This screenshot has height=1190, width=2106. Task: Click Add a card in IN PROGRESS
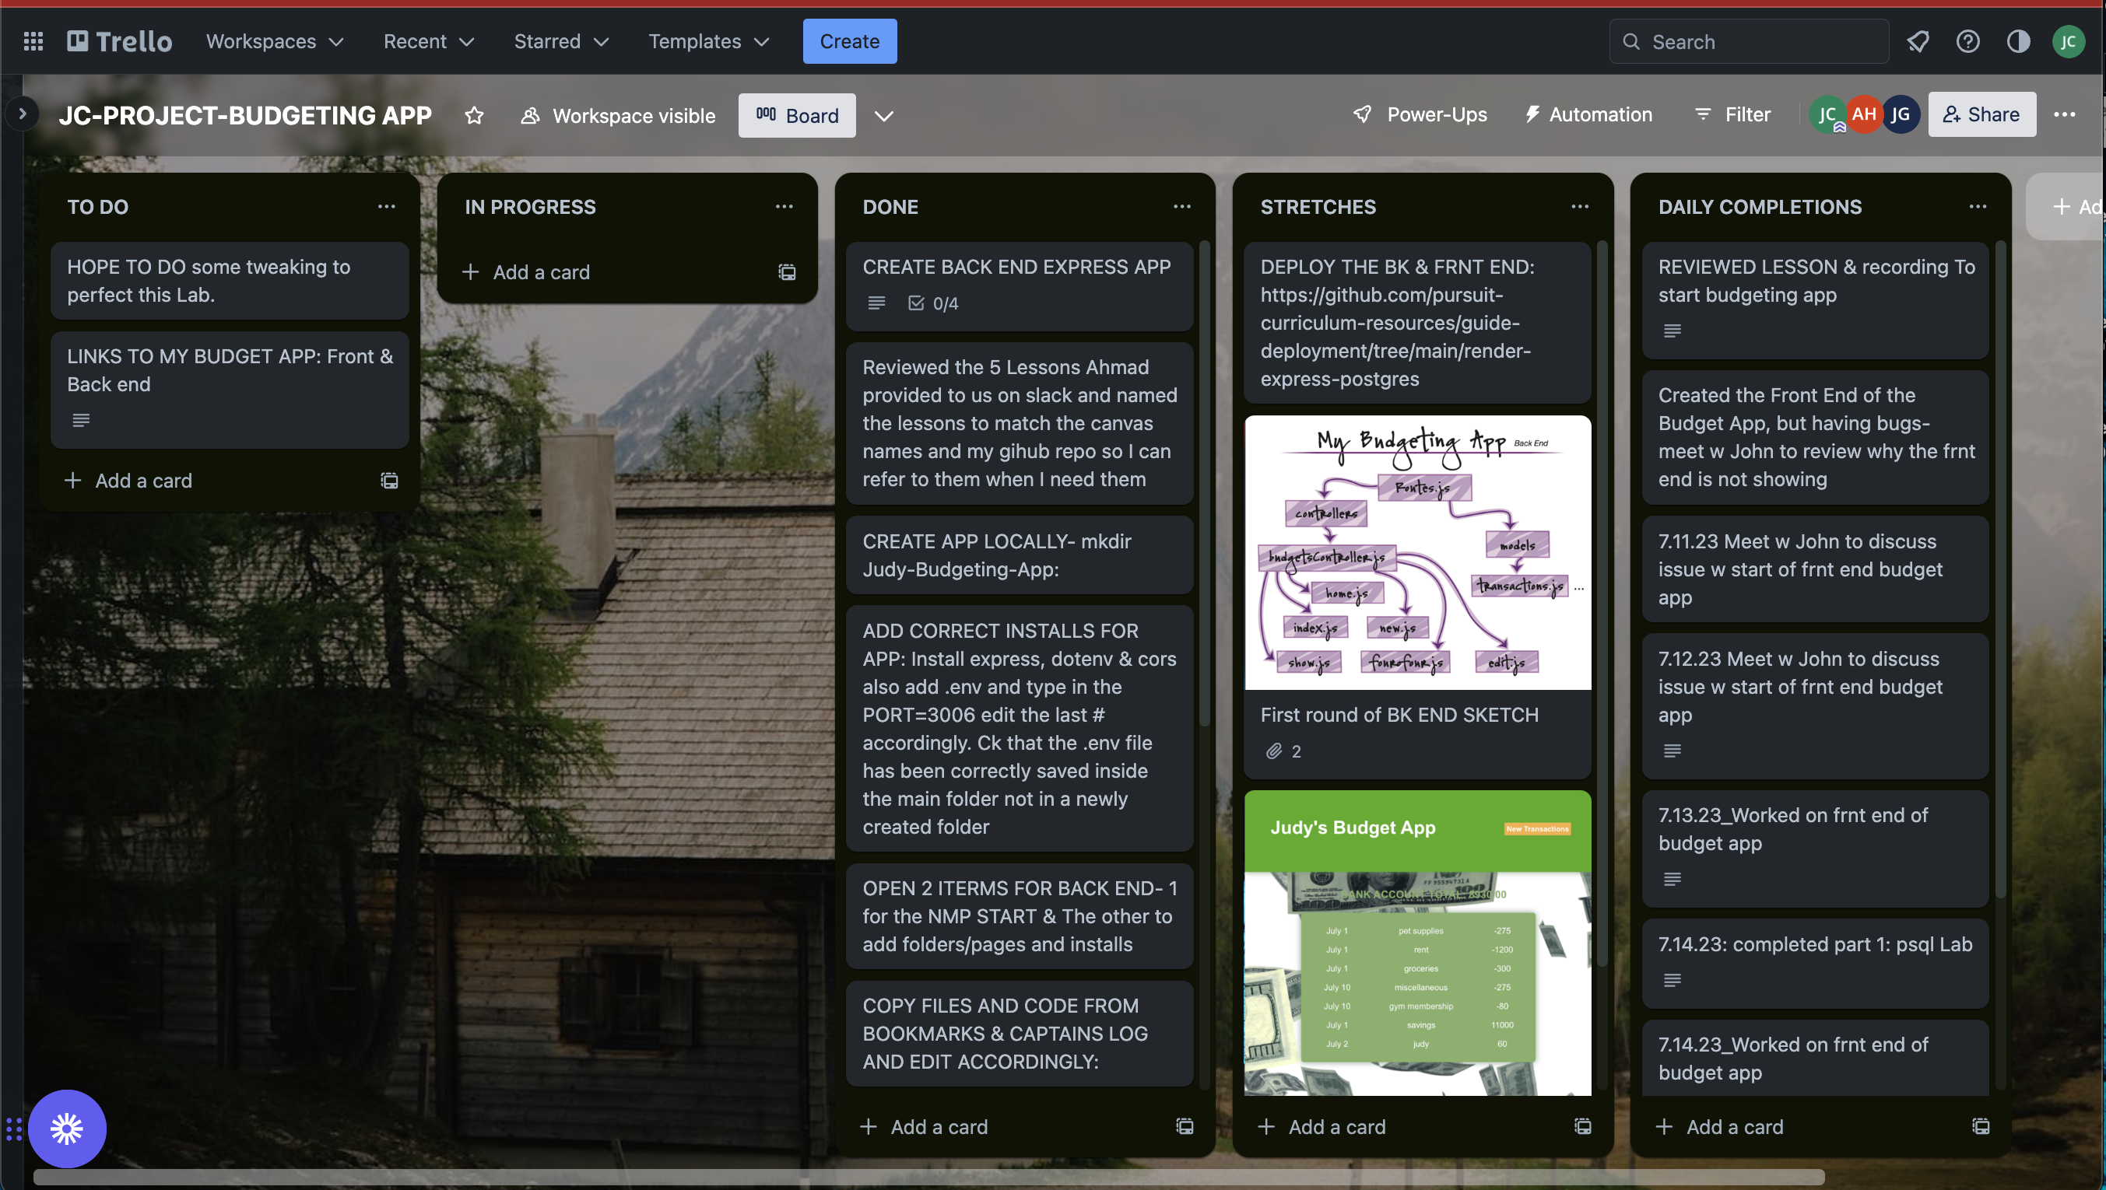pos(541,271)
